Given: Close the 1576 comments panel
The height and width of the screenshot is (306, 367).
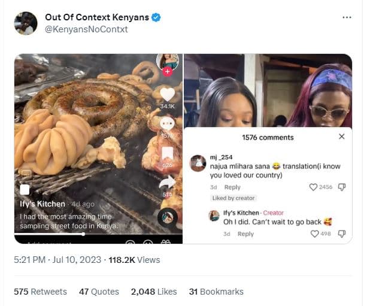Looking at the screenshot, I should 341,137.
